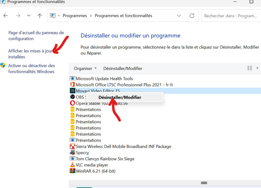Select WinRAR 6.21 (64-bit) entry
The width and height of the screenshot is (261, 188).
tap(96, 171)
